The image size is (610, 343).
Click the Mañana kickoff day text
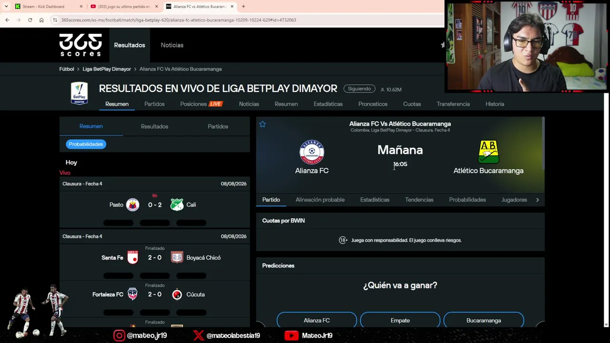click(400, 150)
